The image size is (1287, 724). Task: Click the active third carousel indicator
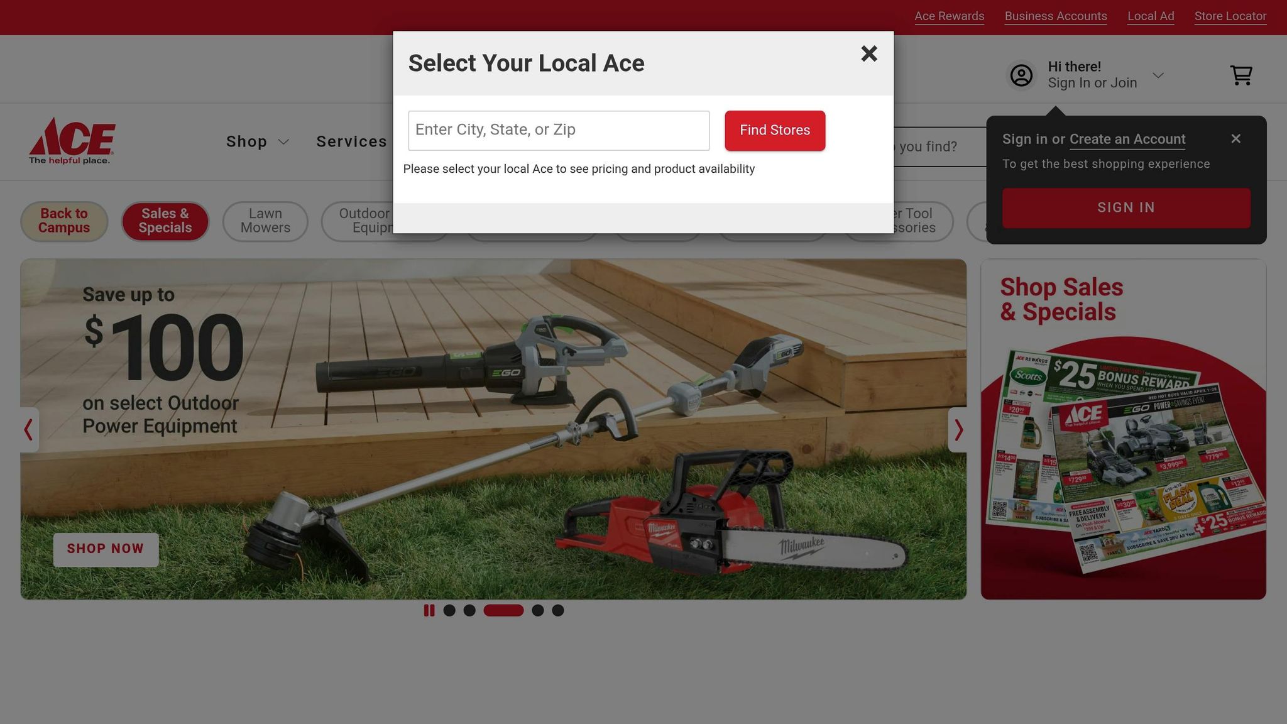pos(503,610)
